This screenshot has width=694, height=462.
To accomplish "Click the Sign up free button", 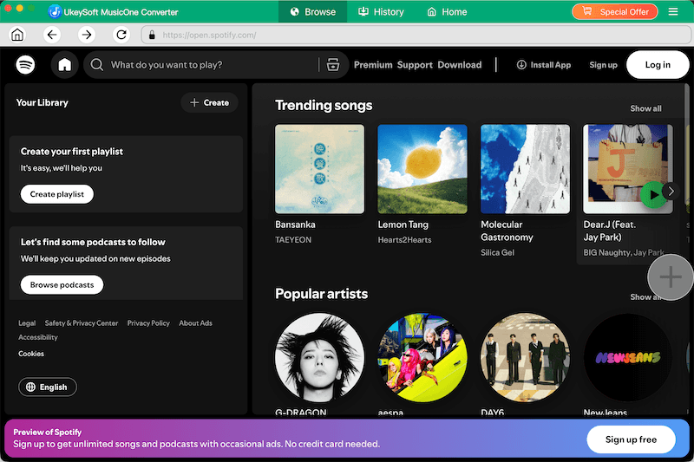I will (631, 439).
